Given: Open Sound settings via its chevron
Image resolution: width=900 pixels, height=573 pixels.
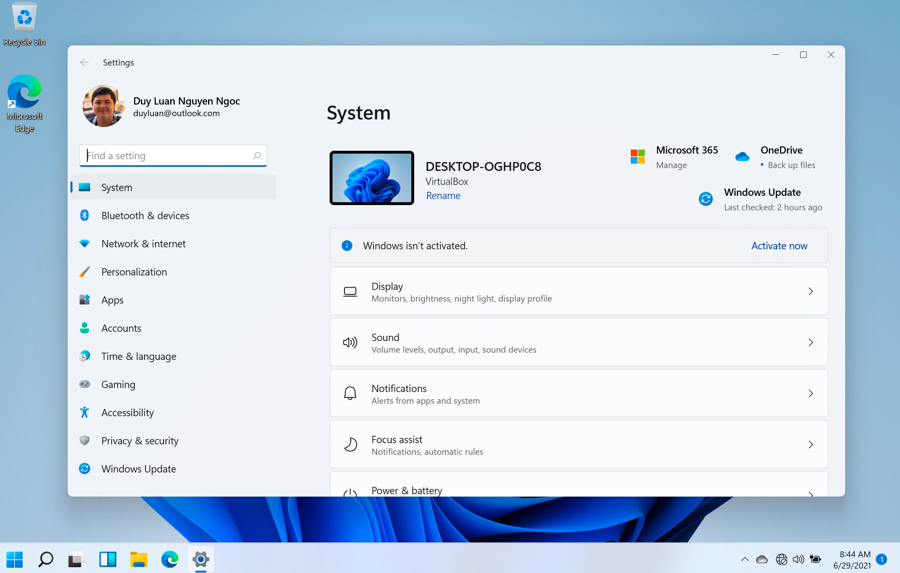Looking at the screenshot, I should (811, 343).
